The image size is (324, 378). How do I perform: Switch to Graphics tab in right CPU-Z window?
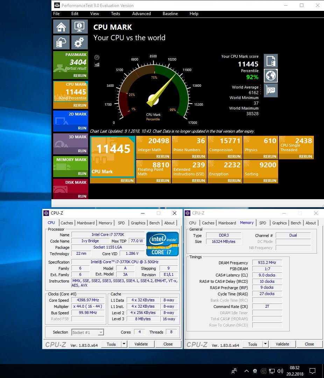pyautogui.click(x=280, y=223)
